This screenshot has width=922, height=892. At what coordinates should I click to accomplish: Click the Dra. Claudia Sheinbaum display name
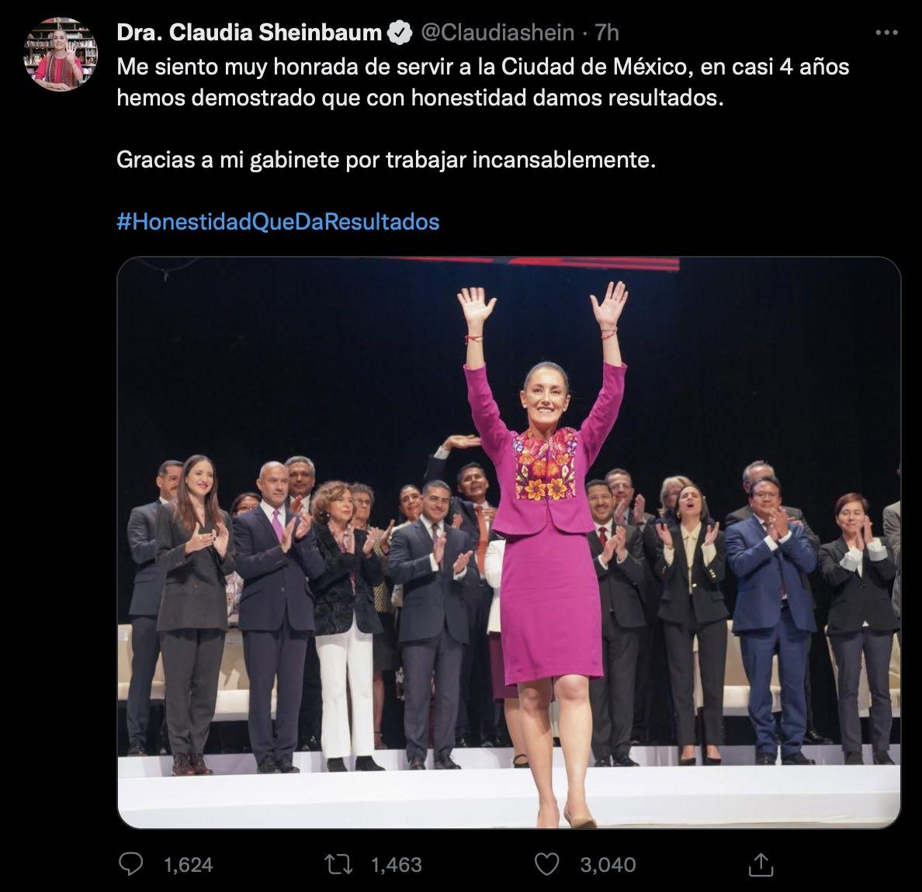point(249,33)
